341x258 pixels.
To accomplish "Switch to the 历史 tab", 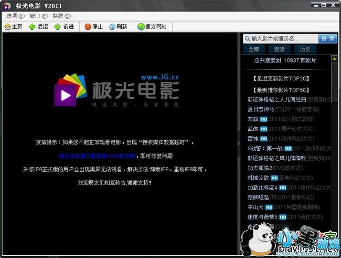I will [305, 49].
